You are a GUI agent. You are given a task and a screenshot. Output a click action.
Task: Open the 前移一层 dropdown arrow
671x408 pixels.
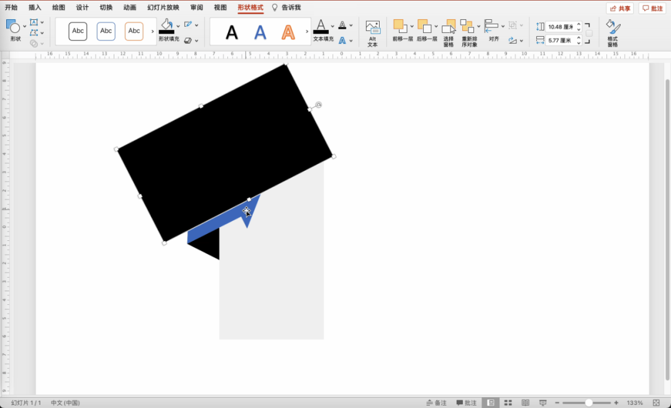[412, 27]
